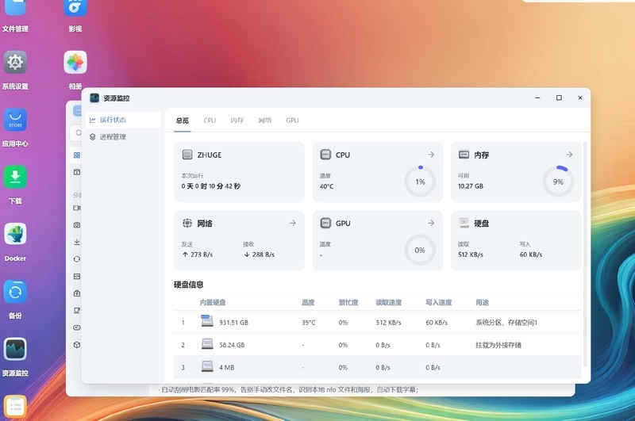Switch to the 总览 tab
635x421 pixels.
[183, 121]
